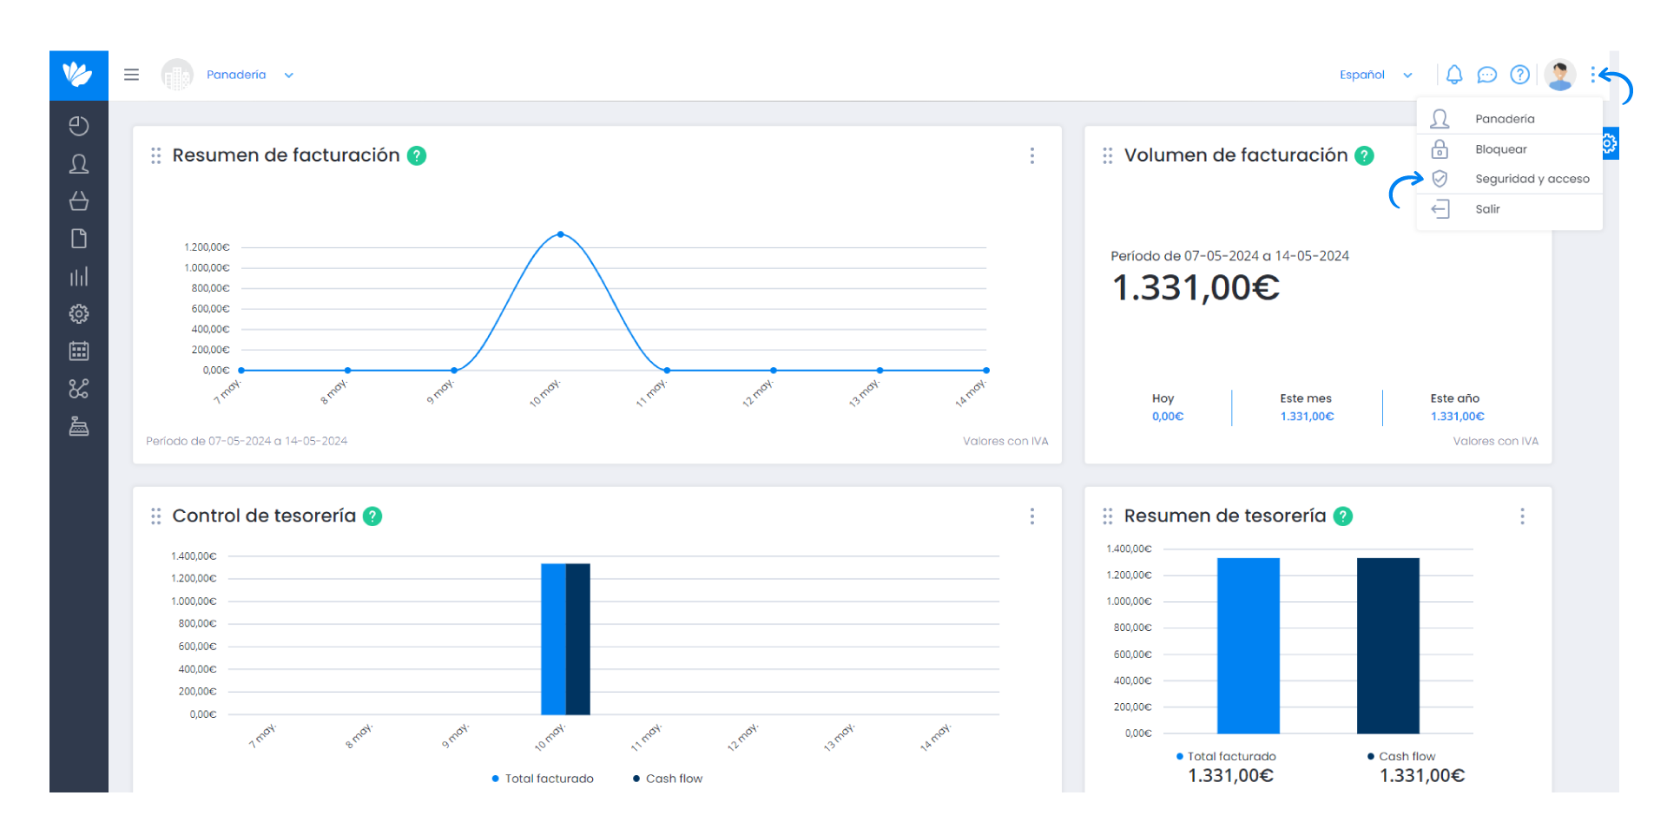1667x835 pixels.
Task: Grab Resumen de facturación drag handle
Action: (x=156, y=155)
